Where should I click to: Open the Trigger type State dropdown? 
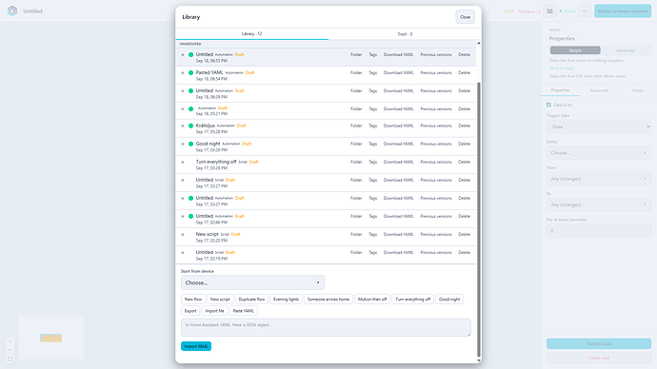(x=599, y=126)
